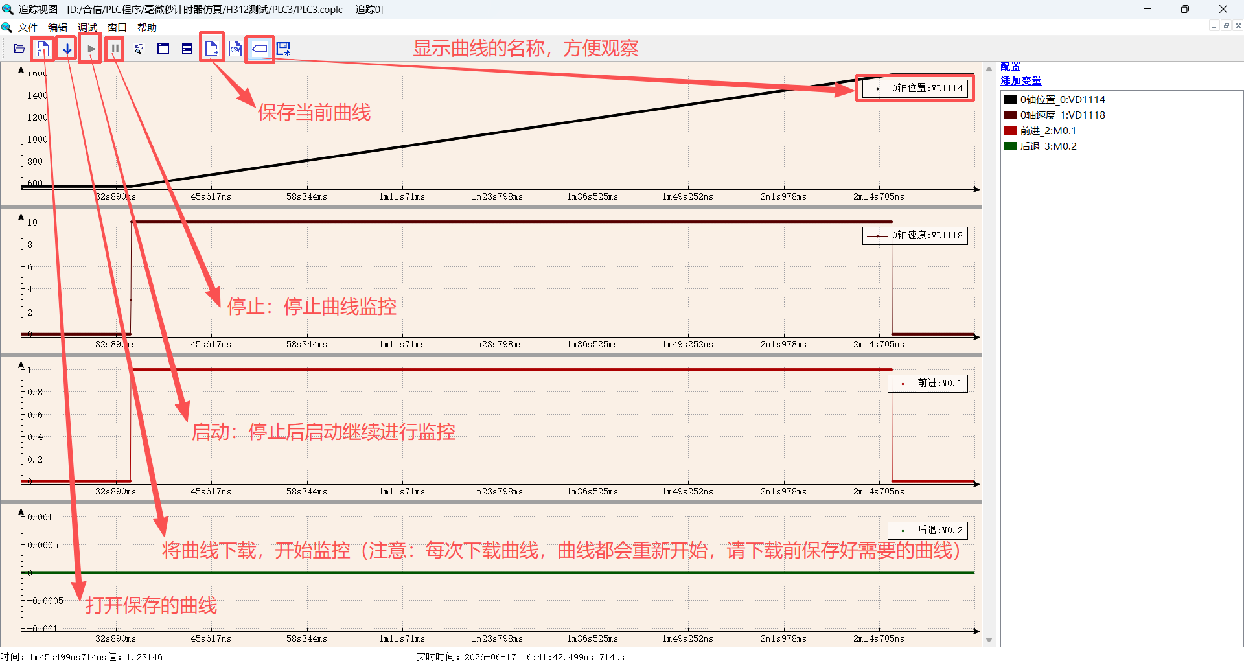Stop curve monitoring with pause icon
This screenshot has height=661, width=1244.
click(115, 49)
